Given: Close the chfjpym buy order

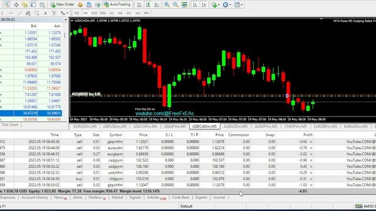Looking at the screenshot, I should click(311, 179).
